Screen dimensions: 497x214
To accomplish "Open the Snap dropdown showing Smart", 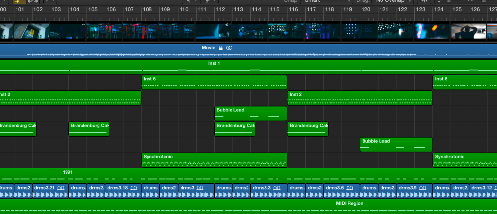I will [327, 1].
